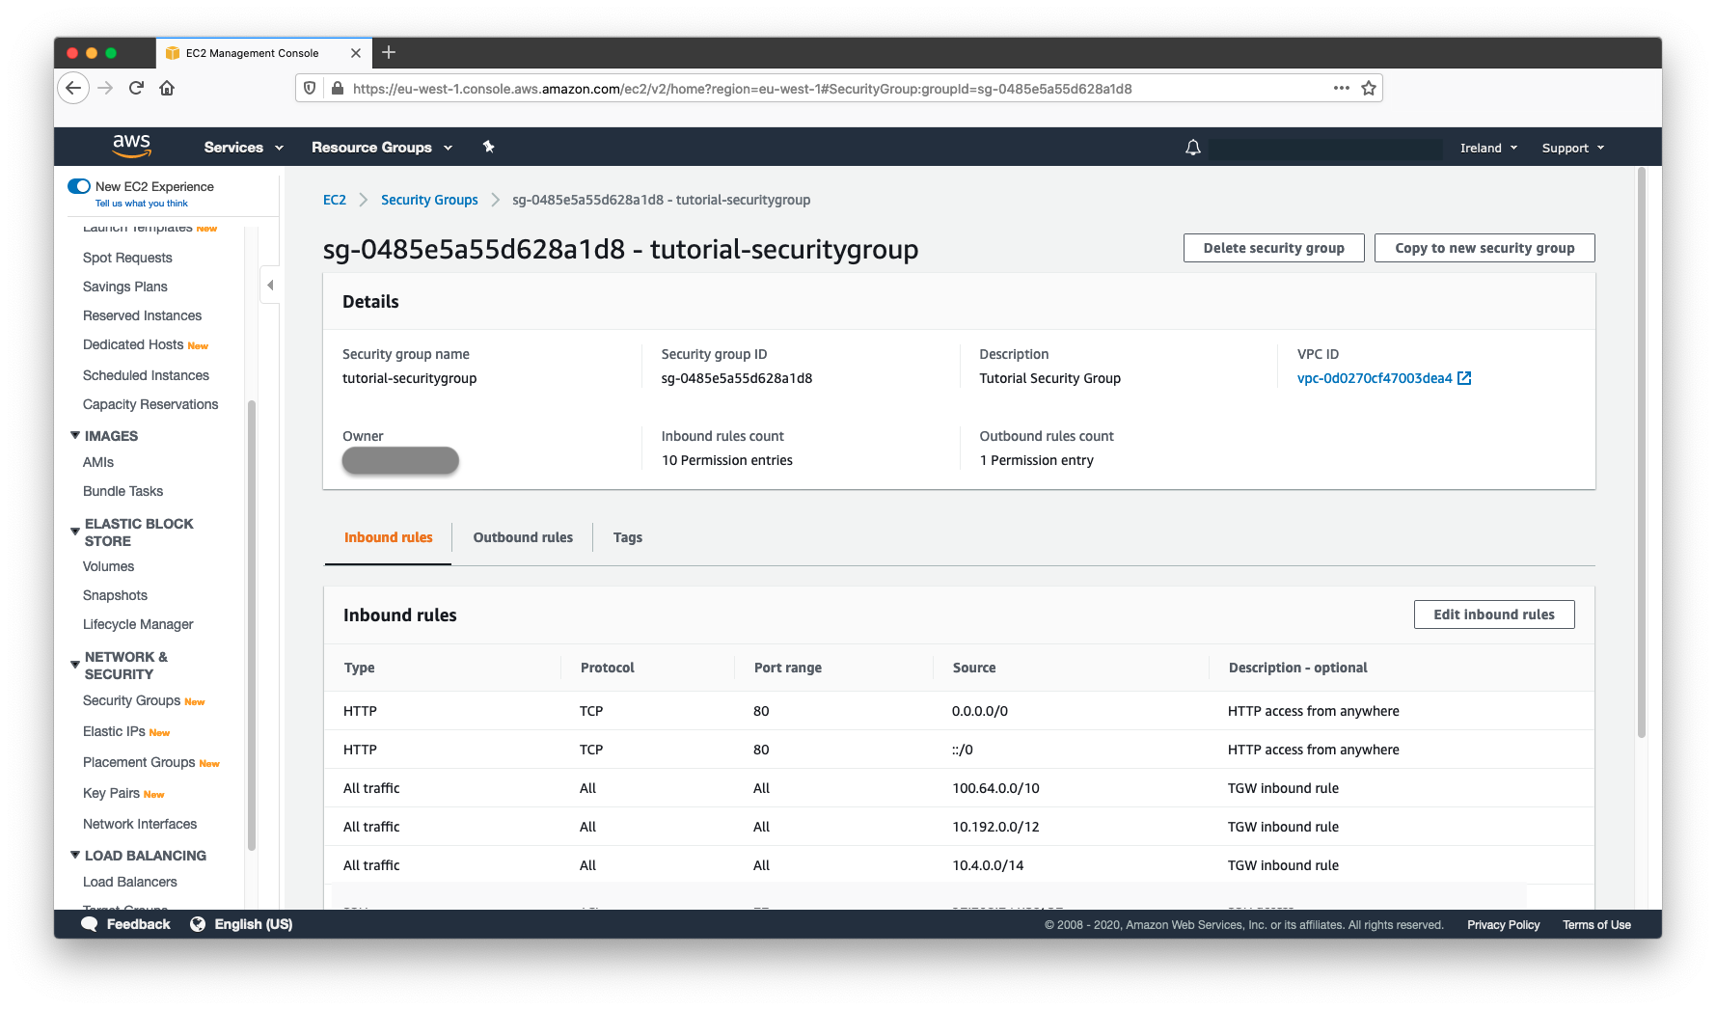Click Edit inbound rules
1716x1010 pixels.
tap(1493, 614)
